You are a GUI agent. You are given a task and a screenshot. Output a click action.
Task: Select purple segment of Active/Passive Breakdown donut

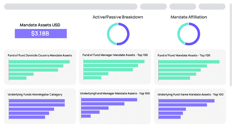(128, 34)
